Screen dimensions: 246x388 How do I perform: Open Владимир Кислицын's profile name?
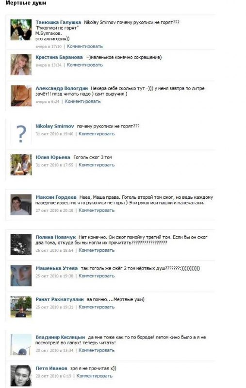[60, 337]
